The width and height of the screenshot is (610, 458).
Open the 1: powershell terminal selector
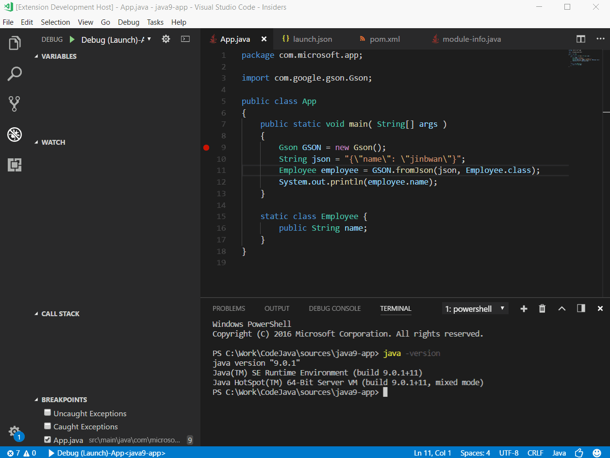point(475,308)
